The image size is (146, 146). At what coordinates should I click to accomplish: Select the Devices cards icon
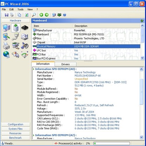tap(16, 46)
